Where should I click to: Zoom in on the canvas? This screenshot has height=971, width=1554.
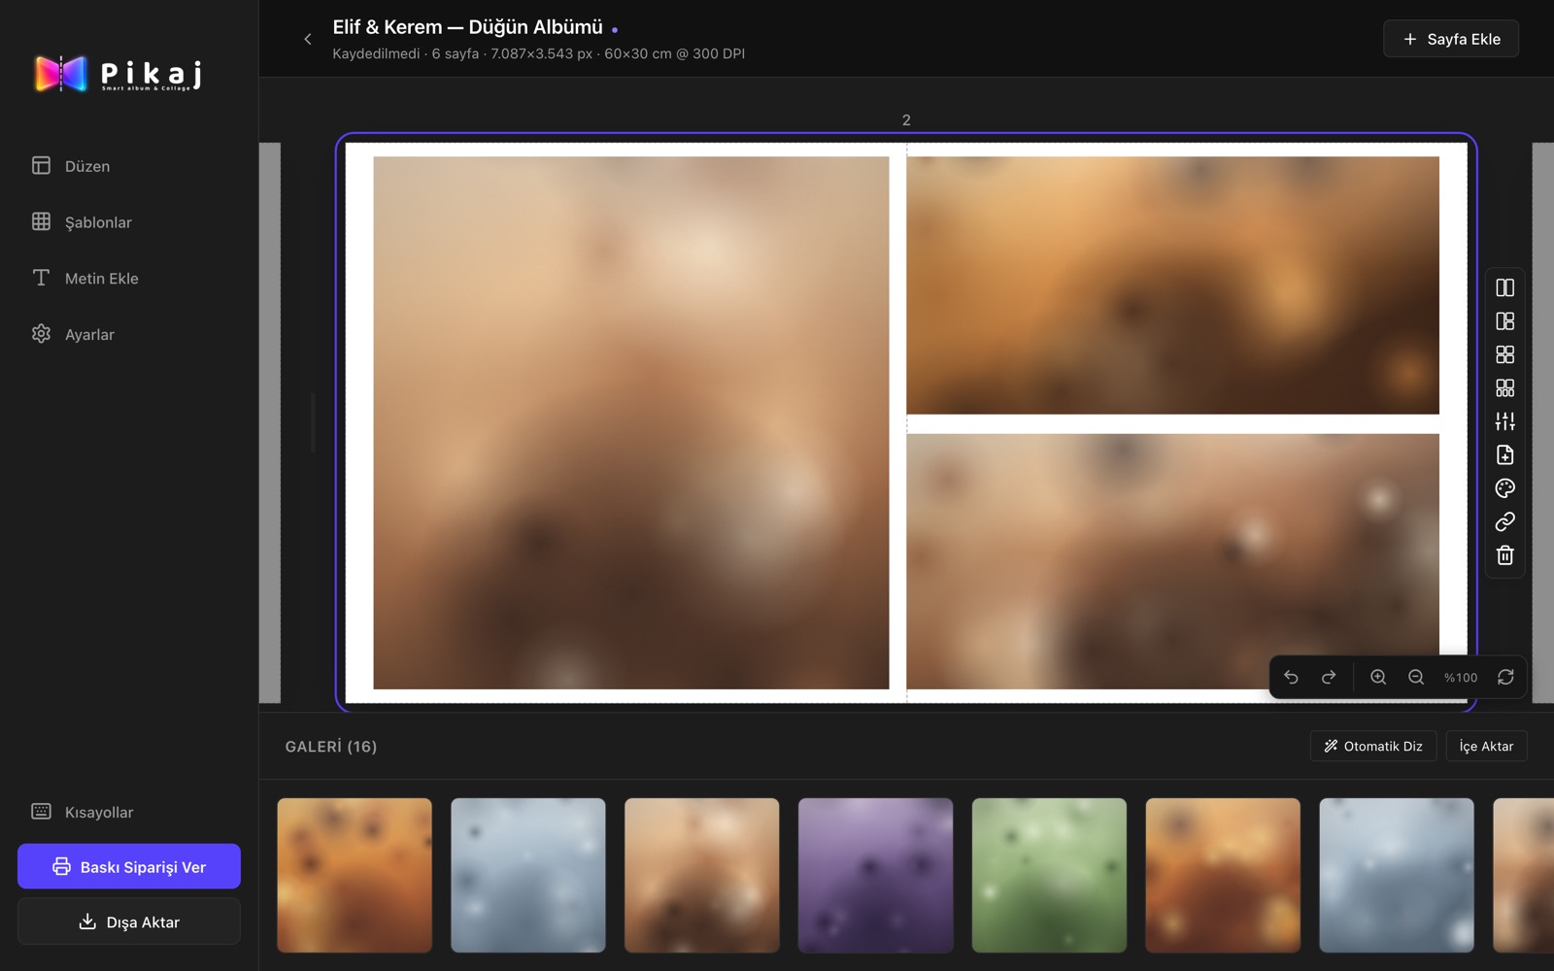[1378, 677]
